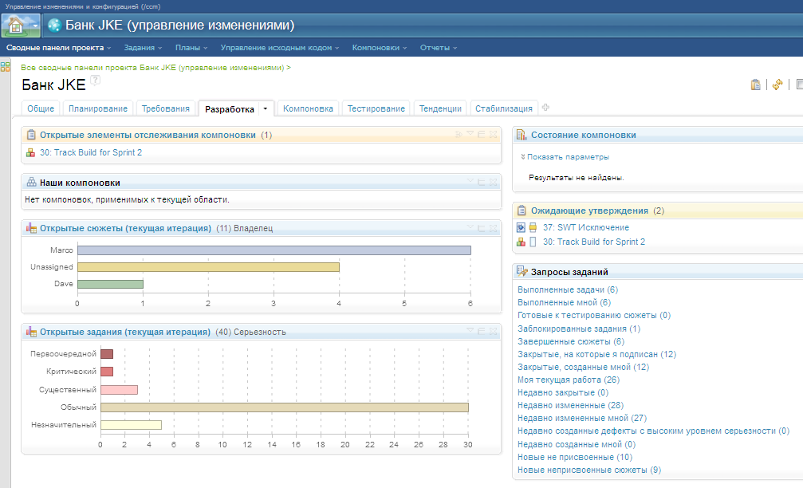Open the 30: Track Build link in the build tracking widget
The image size is (803, 488).
[91, 152]
